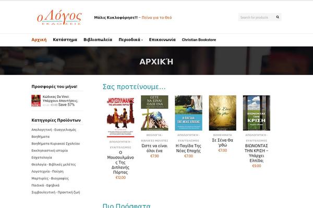Open Κώδικας Da Vinci: Υπάρχουν Απαντήσεις link
This screenshot has width=313, height=208.
pyautogui.click(x=61, y=99)
